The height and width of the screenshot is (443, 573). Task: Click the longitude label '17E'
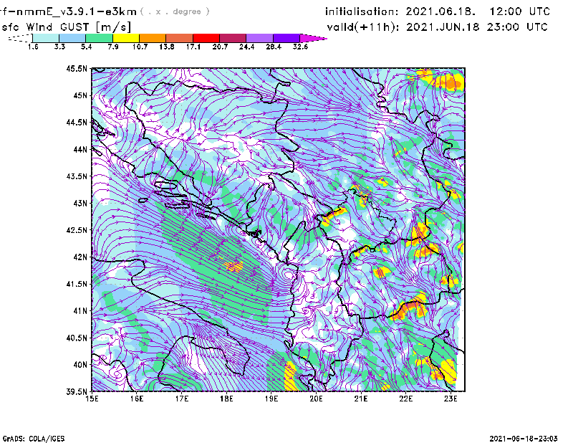[x=182, y=399]
